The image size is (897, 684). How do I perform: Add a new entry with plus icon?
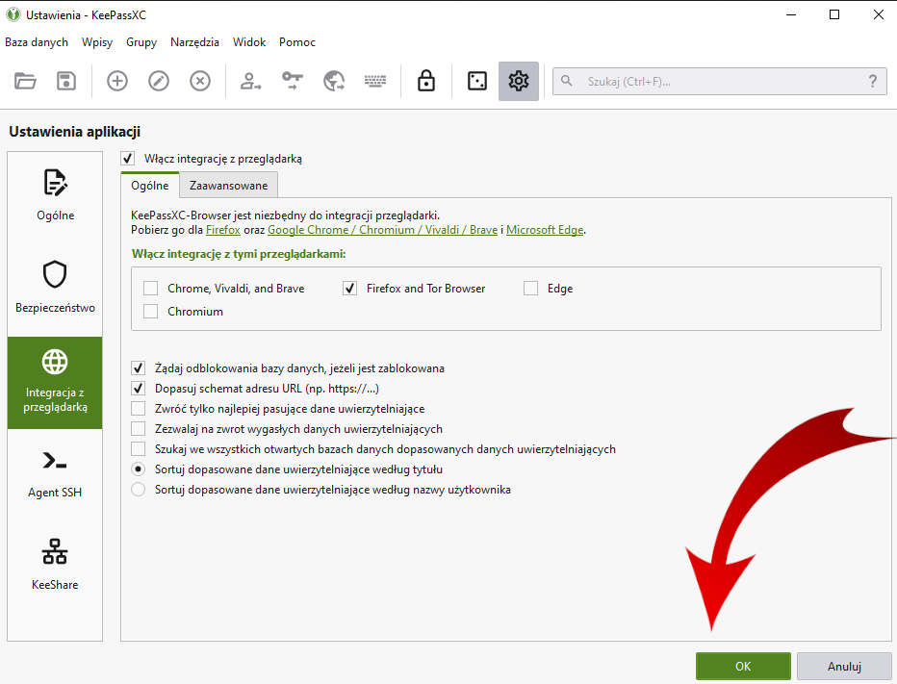117,81
